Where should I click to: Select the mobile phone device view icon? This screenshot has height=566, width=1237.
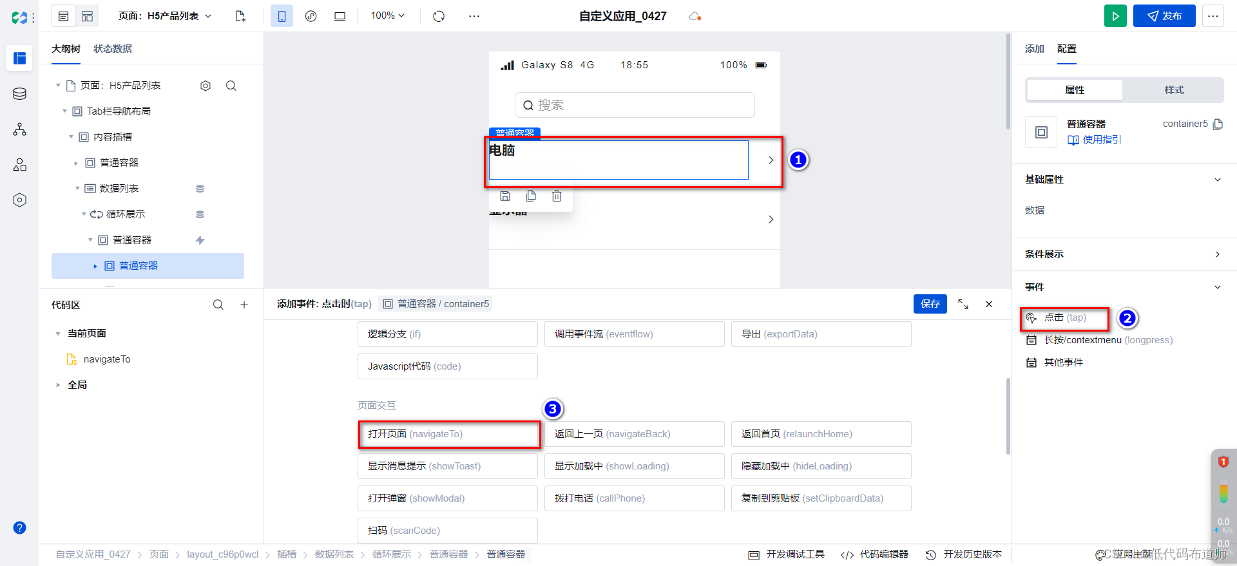tap(282, 16)
